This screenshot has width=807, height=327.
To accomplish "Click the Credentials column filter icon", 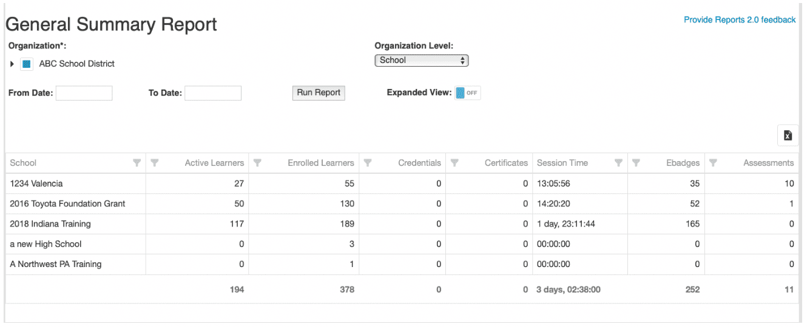I will click(368, 163).
